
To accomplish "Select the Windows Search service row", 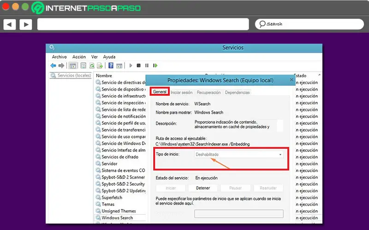I will [x=120, y=218].
